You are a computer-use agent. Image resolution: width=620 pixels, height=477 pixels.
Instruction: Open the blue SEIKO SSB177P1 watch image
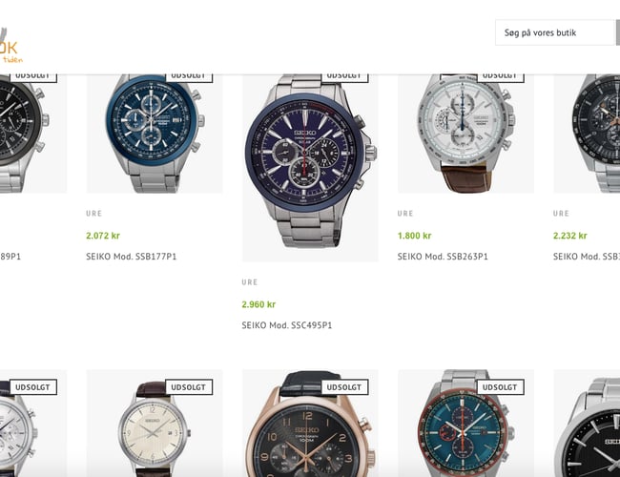pyautogui.click(x=155, y=134)
